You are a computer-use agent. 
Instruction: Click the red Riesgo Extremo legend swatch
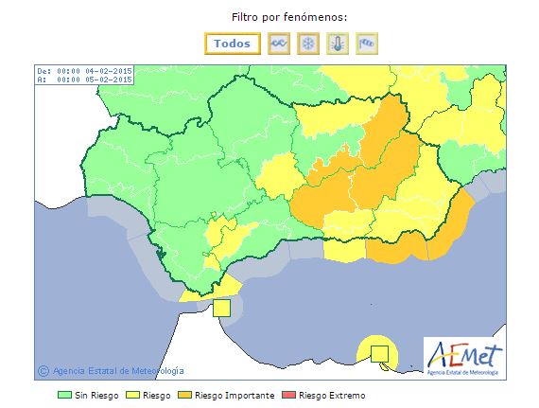tap(288, 395)
